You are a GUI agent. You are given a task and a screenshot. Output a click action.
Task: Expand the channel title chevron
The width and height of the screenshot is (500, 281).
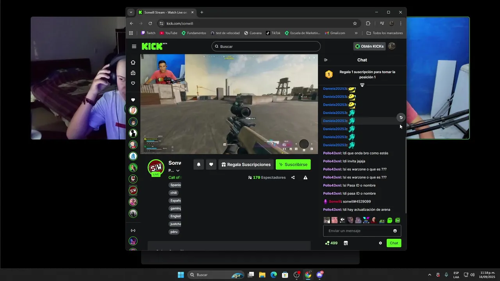tap(178, 171)
